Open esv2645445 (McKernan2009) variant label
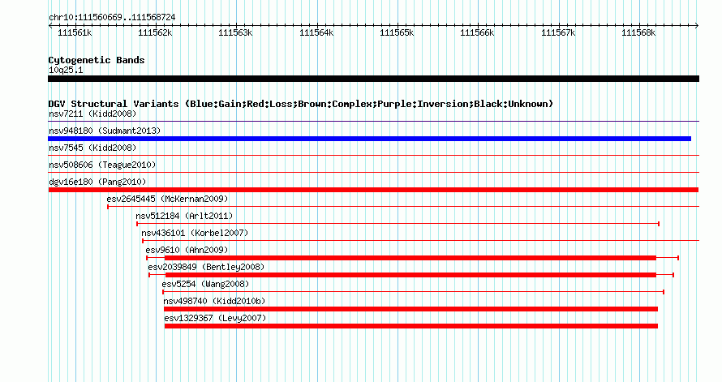Image resolution: width=722 pixels, height=382 pixels. point(167,199)
